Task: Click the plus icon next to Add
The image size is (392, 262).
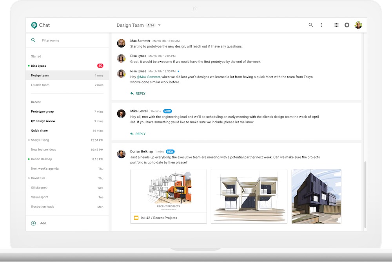Action: click(x=33, y=223)
